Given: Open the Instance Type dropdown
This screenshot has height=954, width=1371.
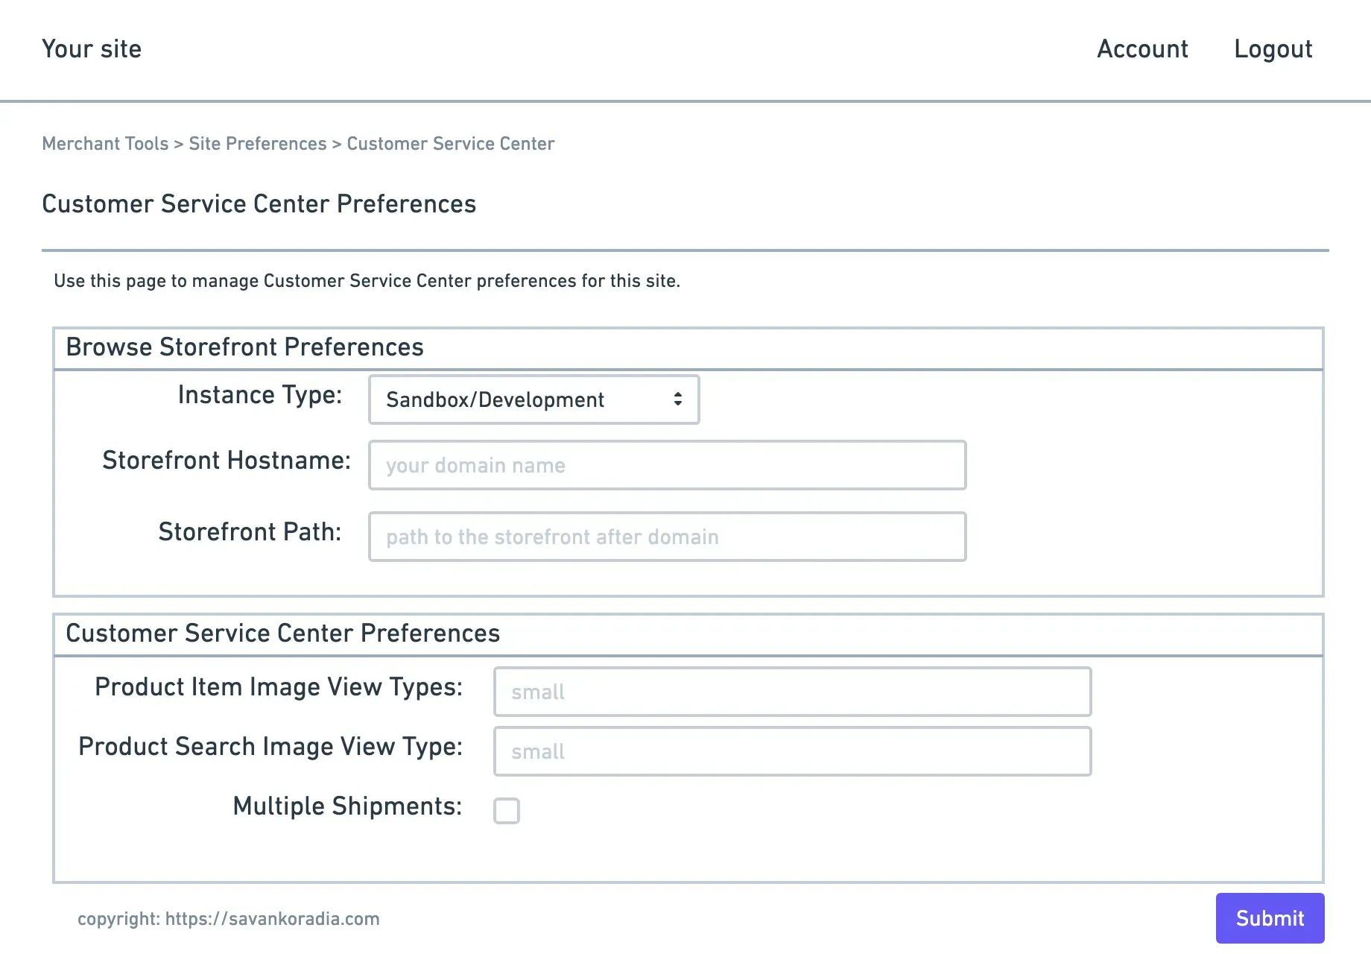Looking at the screenshot, I should coord(533,399).
